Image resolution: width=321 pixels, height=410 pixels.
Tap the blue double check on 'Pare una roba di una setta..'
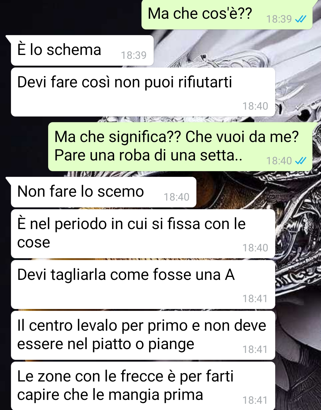pos(300,161)
